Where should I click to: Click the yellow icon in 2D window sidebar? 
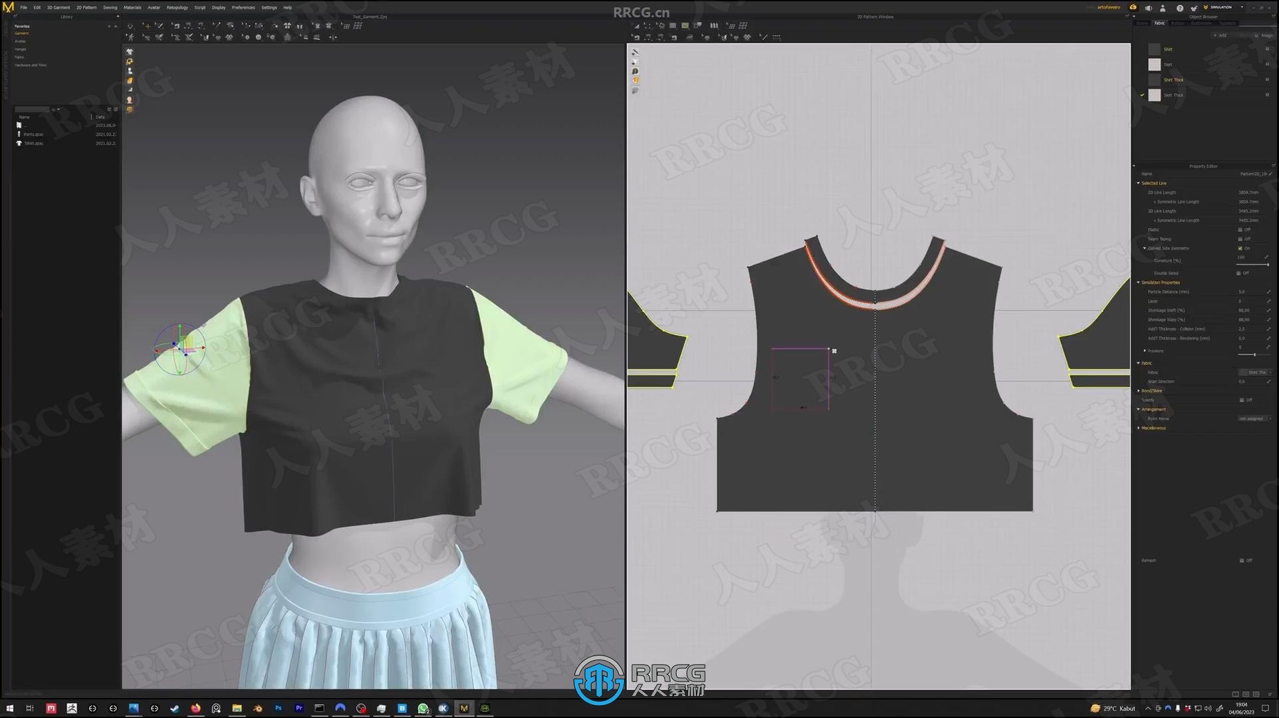(x=635, y=80)
